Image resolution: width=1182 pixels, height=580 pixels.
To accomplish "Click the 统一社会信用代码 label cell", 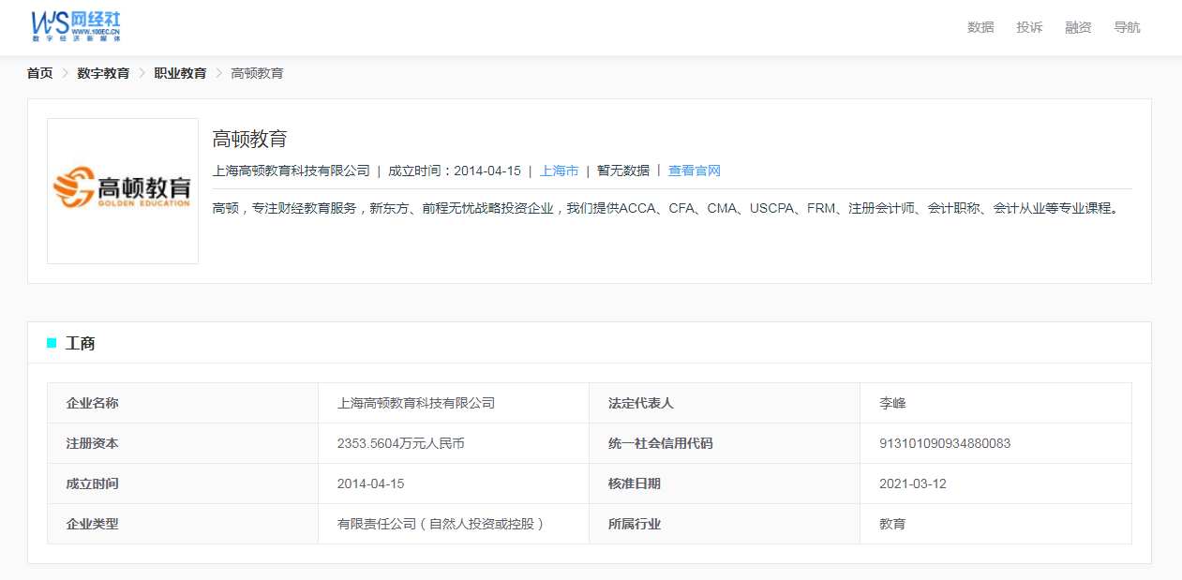I will coord(725,443).
